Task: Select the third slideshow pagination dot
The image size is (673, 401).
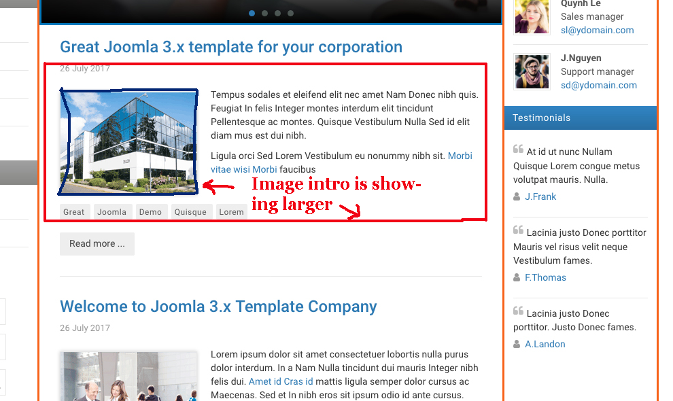Action: click(x=278, y=14)
